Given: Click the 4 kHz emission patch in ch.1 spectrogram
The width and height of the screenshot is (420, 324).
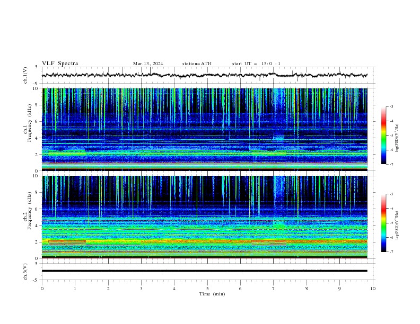Looking at the screenshot, I should tap(278, 138).
